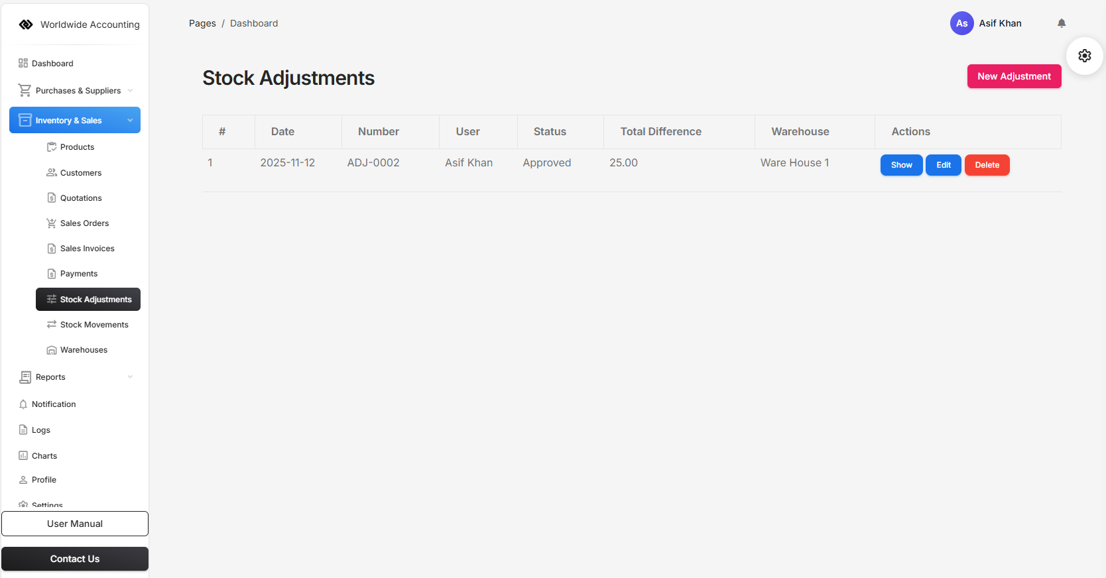Delete the ADJ-0002 stock adjustment

(987, 165)
